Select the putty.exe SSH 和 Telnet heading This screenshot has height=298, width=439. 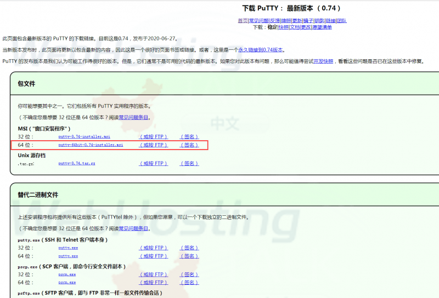point(63,240)
